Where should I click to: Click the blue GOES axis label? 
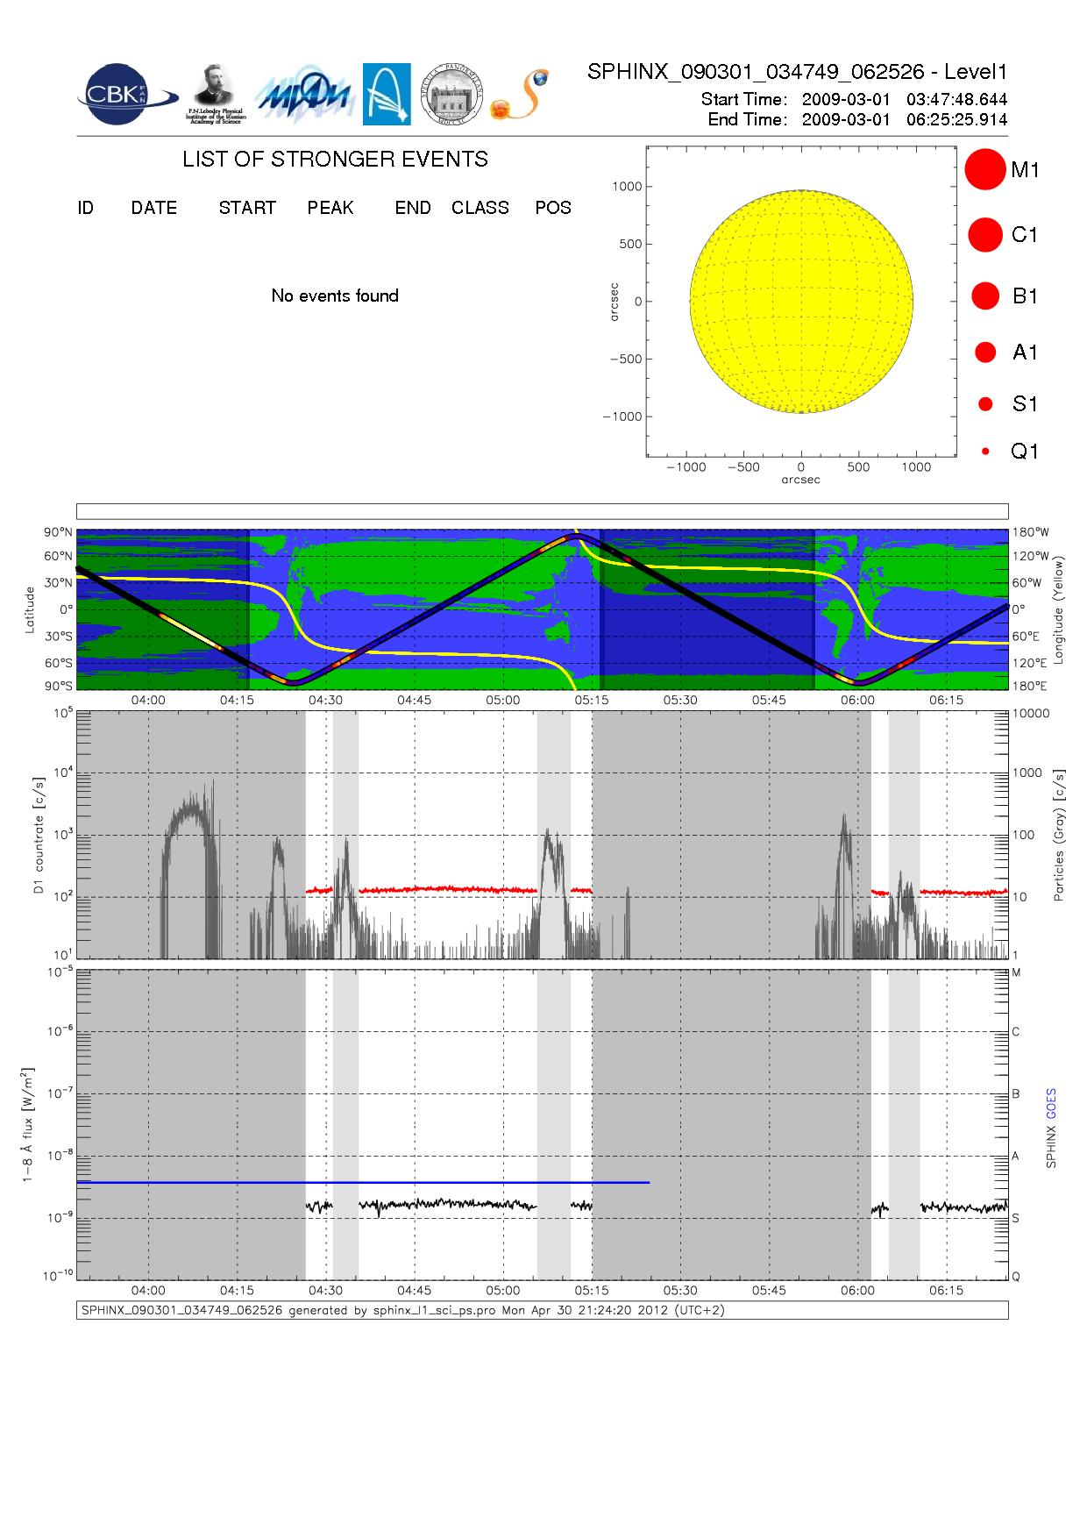click(x=1051, y=1104)
